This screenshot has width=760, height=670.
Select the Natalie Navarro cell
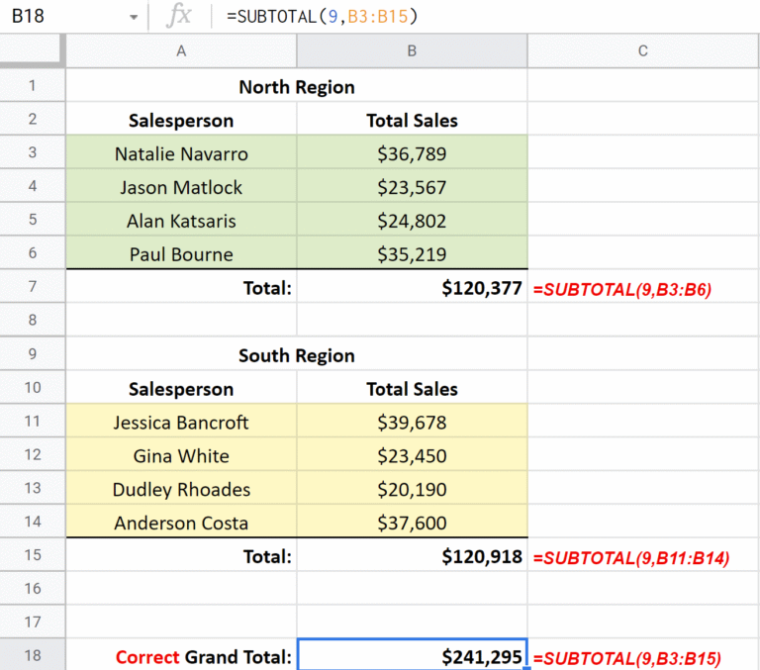(x=181, y=152)
